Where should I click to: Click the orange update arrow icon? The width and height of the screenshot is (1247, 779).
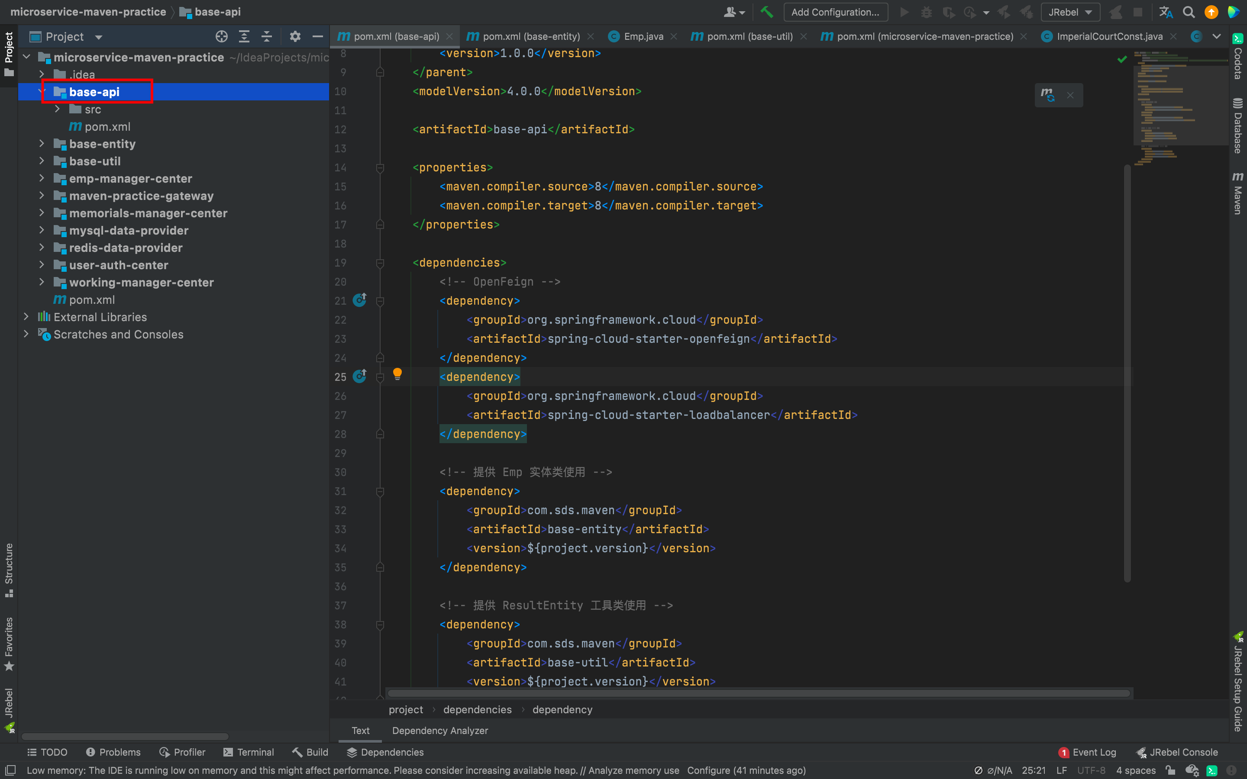(x=1211, y=12)
